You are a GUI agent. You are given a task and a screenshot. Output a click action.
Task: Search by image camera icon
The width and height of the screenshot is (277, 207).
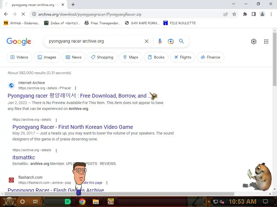pos(170,41)
